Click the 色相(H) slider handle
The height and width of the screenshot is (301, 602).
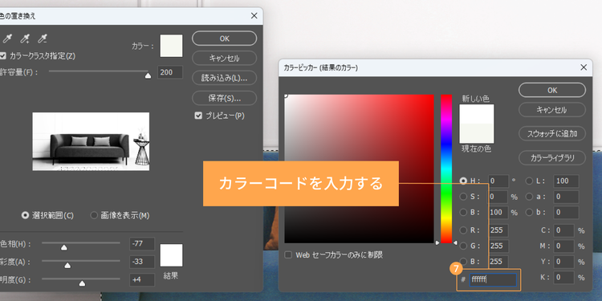tap(64, 248)
